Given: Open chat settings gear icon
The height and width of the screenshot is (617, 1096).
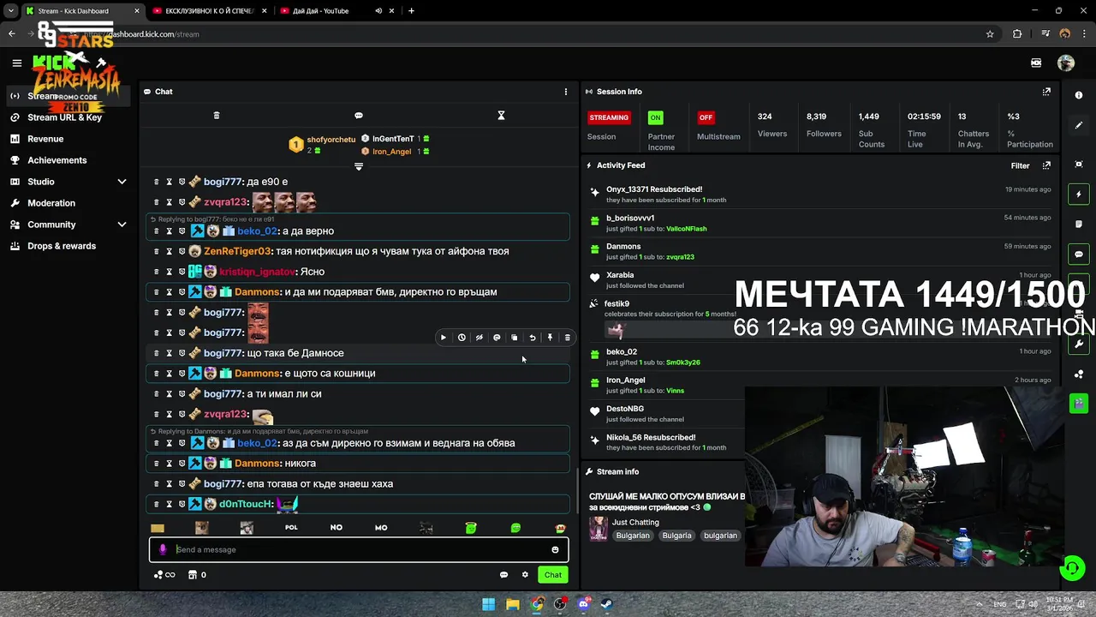Looking at the screenshot, I should [525, 575].
